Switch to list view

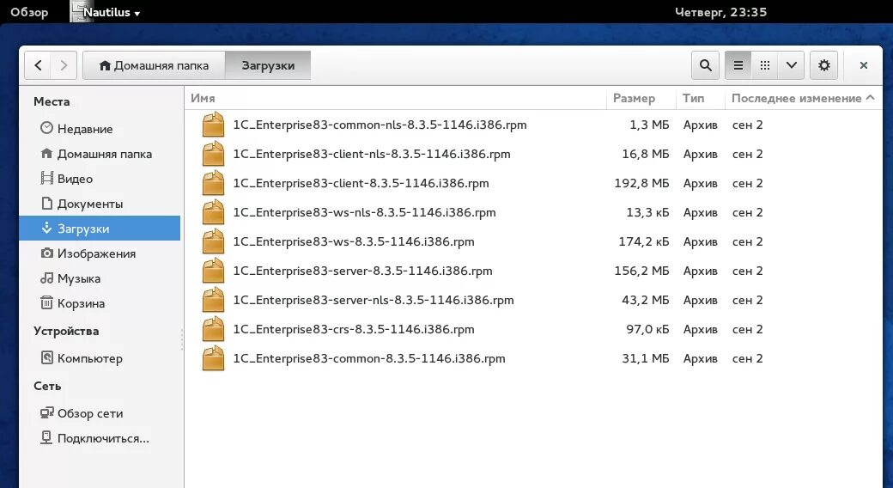click(738, 65)
